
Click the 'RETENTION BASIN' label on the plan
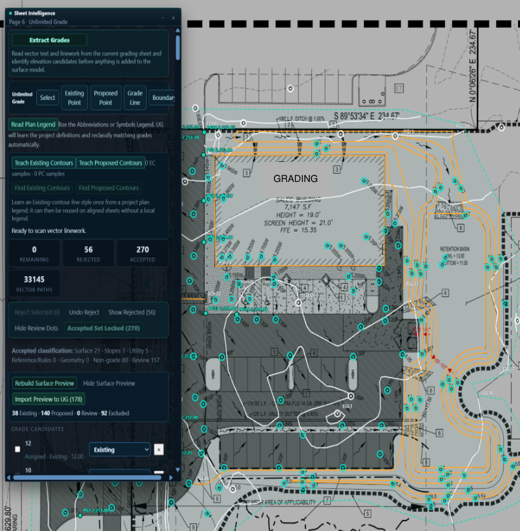pyautogui.click(x=455, y=249)
